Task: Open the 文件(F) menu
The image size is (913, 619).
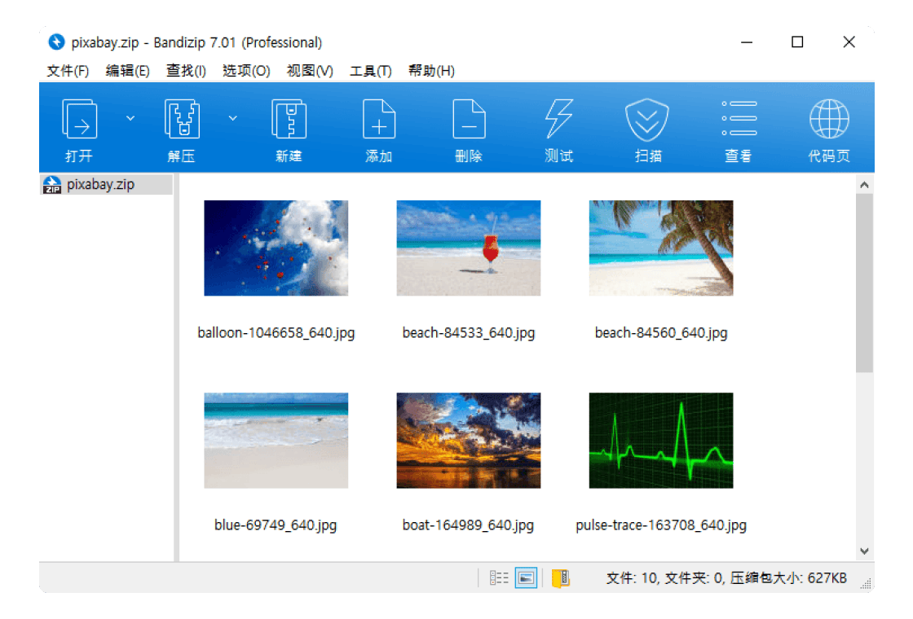Action: [x=68, y=71]
